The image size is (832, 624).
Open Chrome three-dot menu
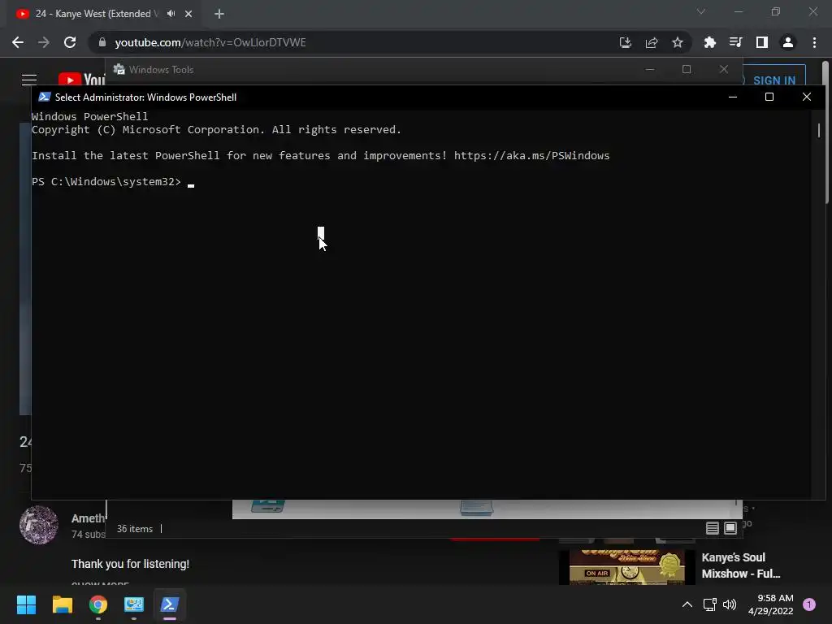[x=814, y=42]
